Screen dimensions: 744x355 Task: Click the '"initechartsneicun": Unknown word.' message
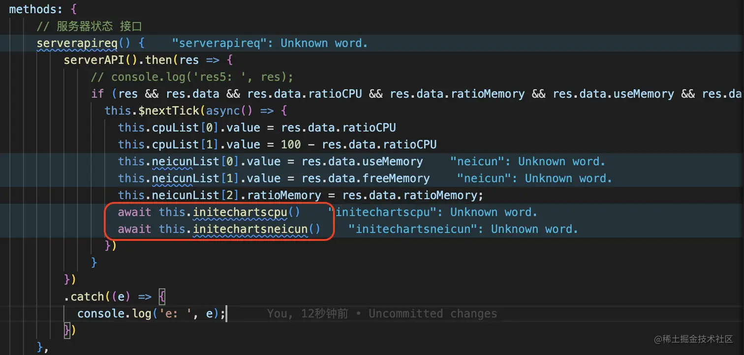[463, 229]
